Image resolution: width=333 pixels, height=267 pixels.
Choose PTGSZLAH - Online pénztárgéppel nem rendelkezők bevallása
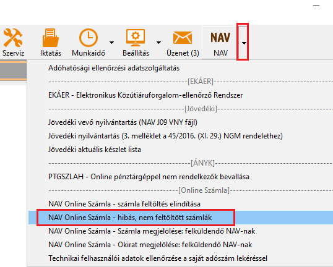(x=149, y=177)
